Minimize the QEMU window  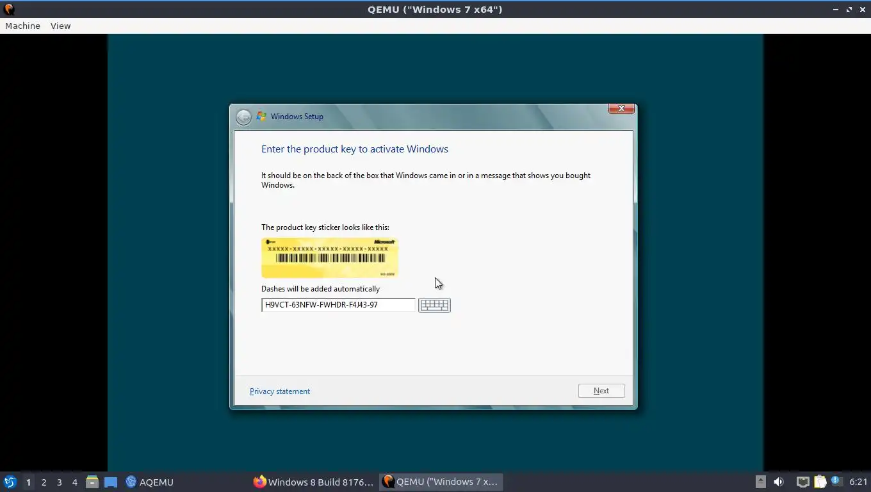pyautogui.click(x=836, y=10)
